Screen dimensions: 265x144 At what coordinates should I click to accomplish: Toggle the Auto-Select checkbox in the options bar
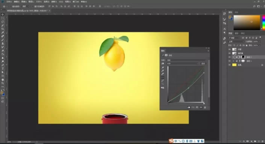click(11, 6)
